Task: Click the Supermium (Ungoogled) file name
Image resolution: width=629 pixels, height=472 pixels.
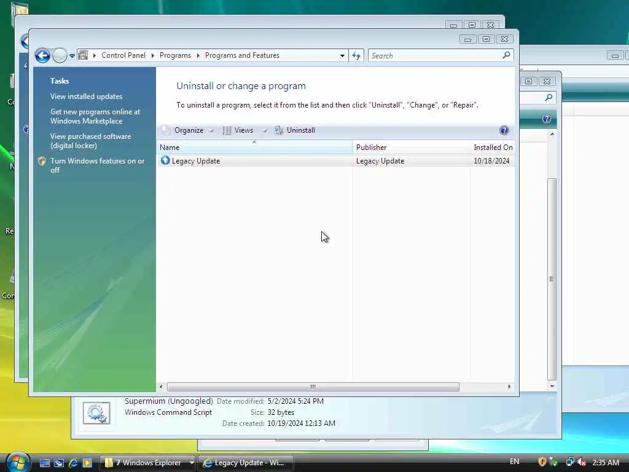Action: [x=168, y=401]
